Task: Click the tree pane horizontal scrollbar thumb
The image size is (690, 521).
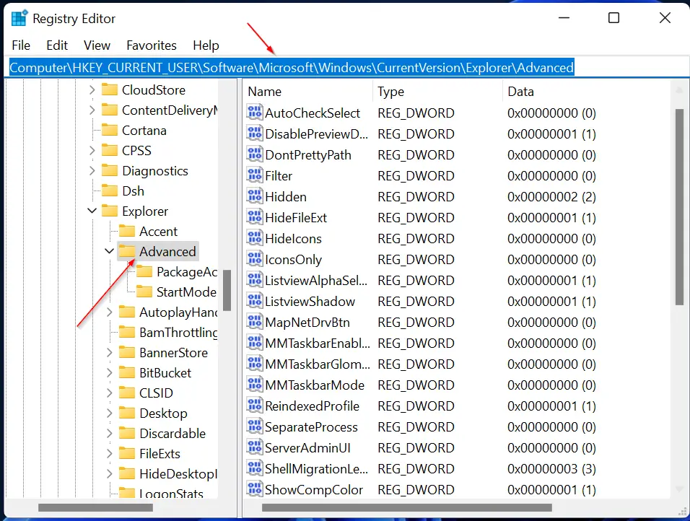Action: [x=95, y=508]
